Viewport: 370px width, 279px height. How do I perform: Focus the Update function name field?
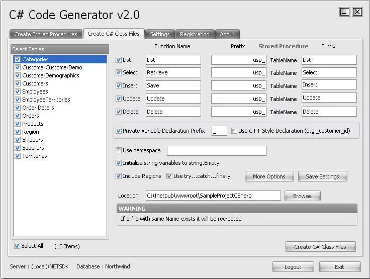(x=173, y=99)
